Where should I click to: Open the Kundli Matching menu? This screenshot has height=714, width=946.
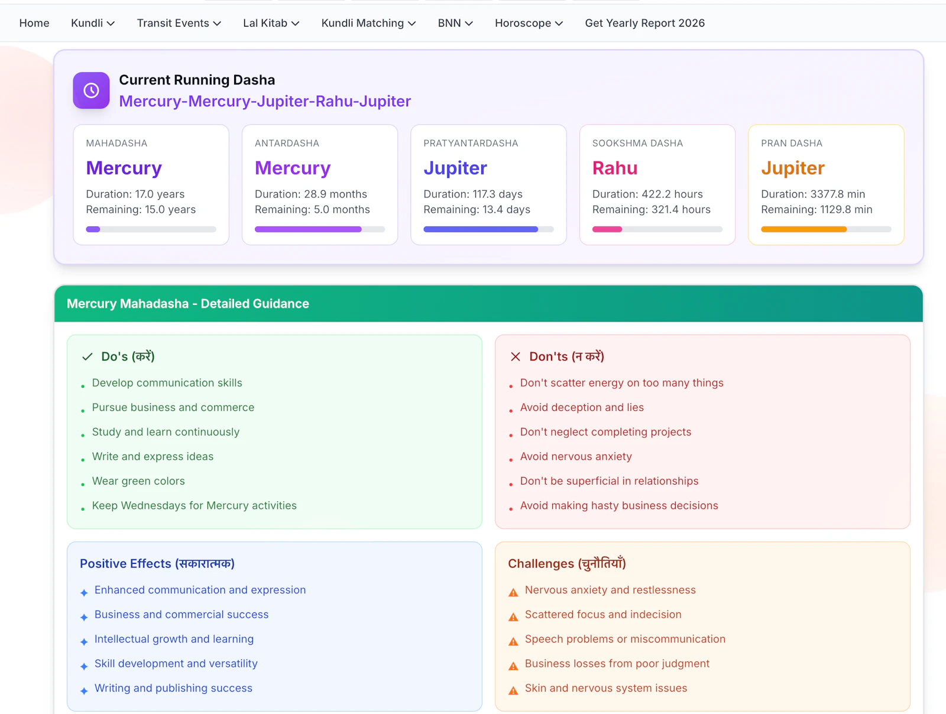pos(368,23)
